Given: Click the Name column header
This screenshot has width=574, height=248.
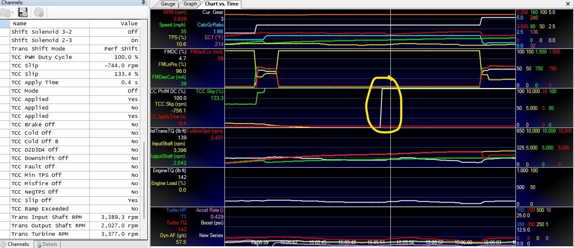Looking at the screenshot, I should [x=20, y=24].
